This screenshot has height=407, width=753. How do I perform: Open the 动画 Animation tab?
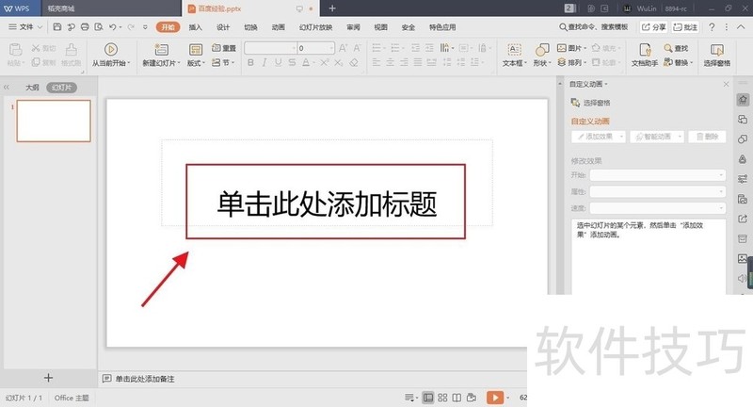tap(279, 27)
